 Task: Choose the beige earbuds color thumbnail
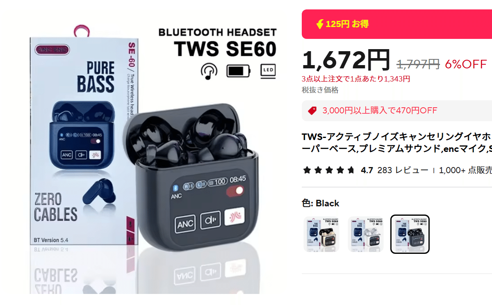[x=321, y=234]
